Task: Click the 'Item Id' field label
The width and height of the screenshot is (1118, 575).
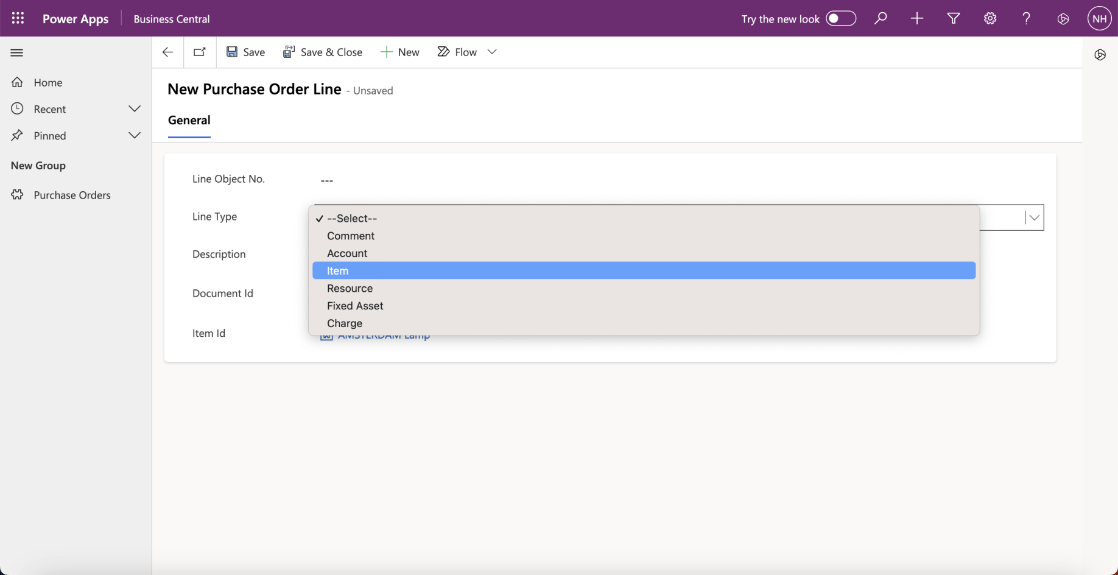Action: 209,333
